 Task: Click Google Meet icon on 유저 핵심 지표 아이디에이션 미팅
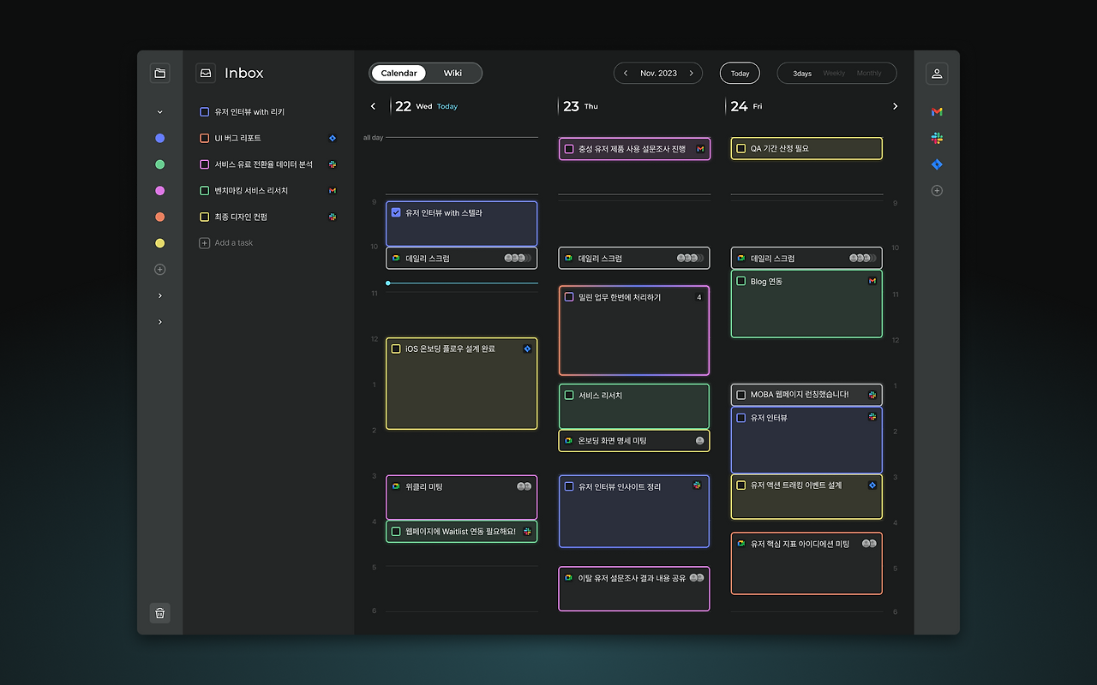point(741,544)
